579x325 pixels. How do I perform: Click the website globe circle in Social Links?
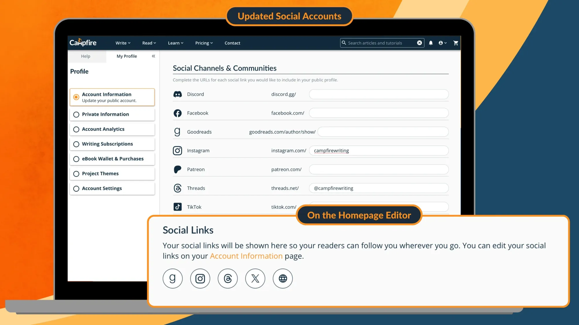coord(283,278)
